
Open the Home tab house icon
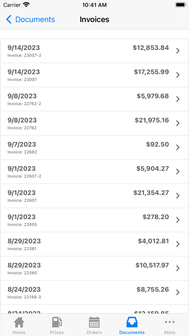(19, 322)
